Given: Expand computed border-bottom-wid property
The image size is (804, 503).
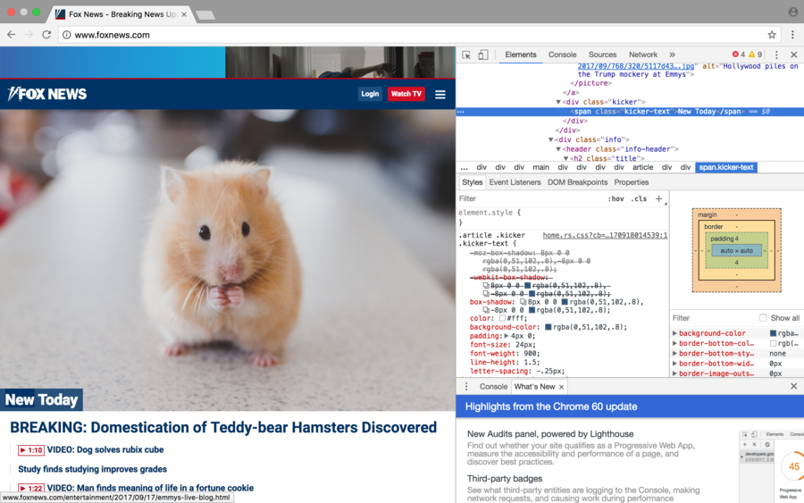Looking at the screenshot, I should [x=674, y=364].
